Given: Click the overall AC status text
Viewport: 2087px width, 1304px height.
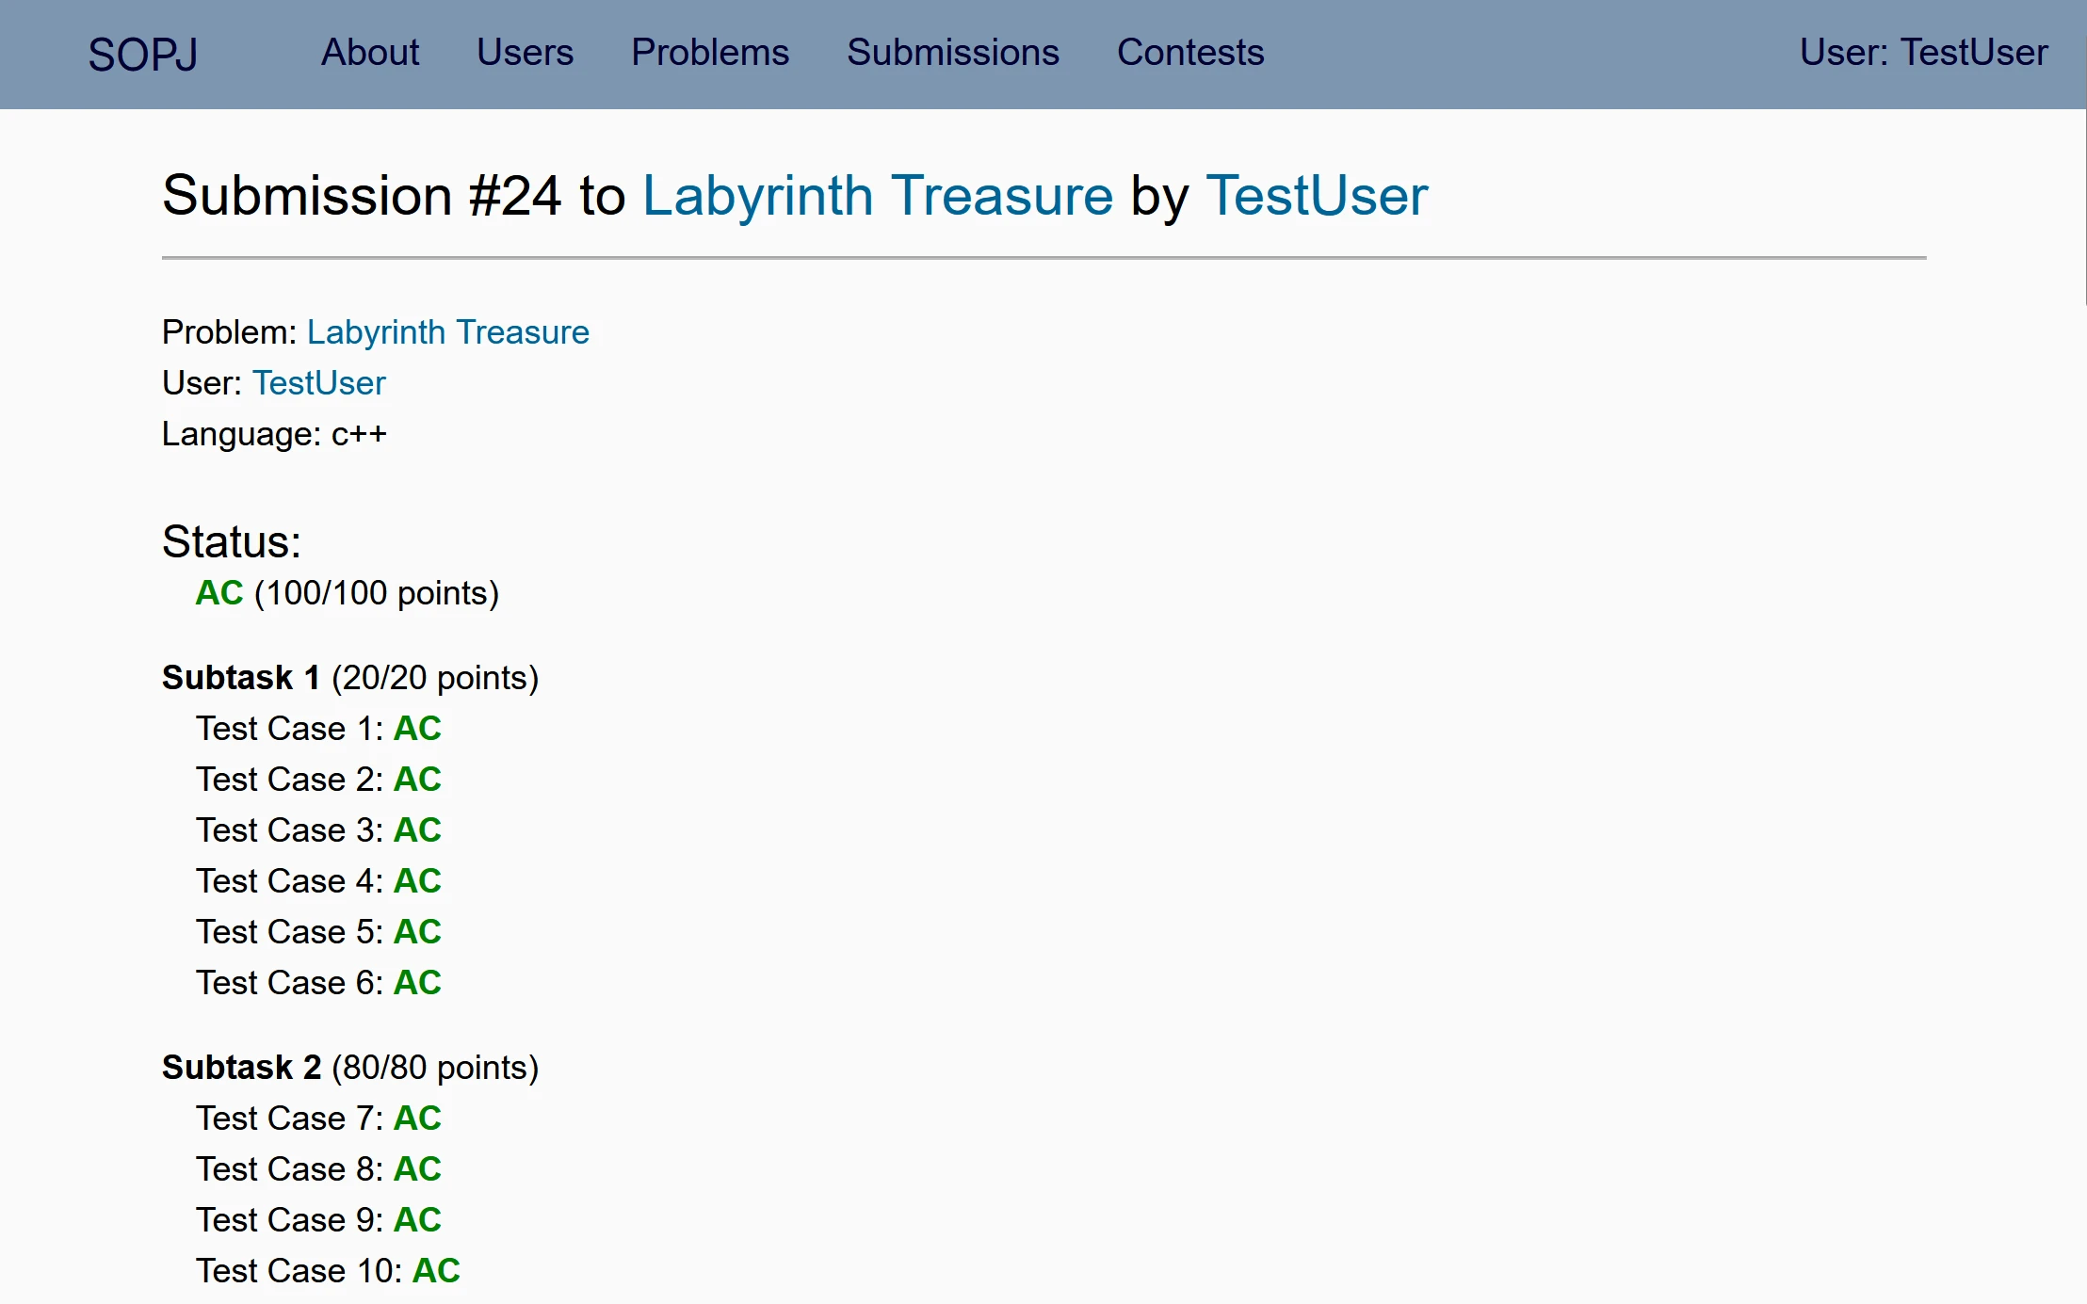Looking at the screenshot, I should point(219,593).
